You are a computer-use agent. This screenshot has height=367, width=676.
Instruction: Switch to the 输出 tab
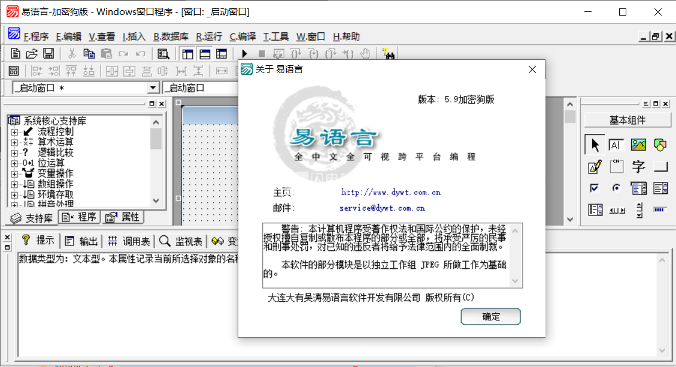[x=81, y=241]
